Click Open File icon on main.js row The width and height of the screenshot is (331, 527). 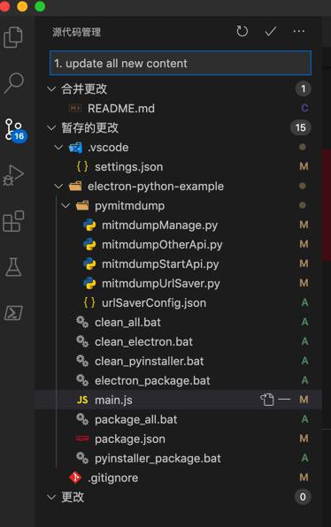(x=267, y=400)
